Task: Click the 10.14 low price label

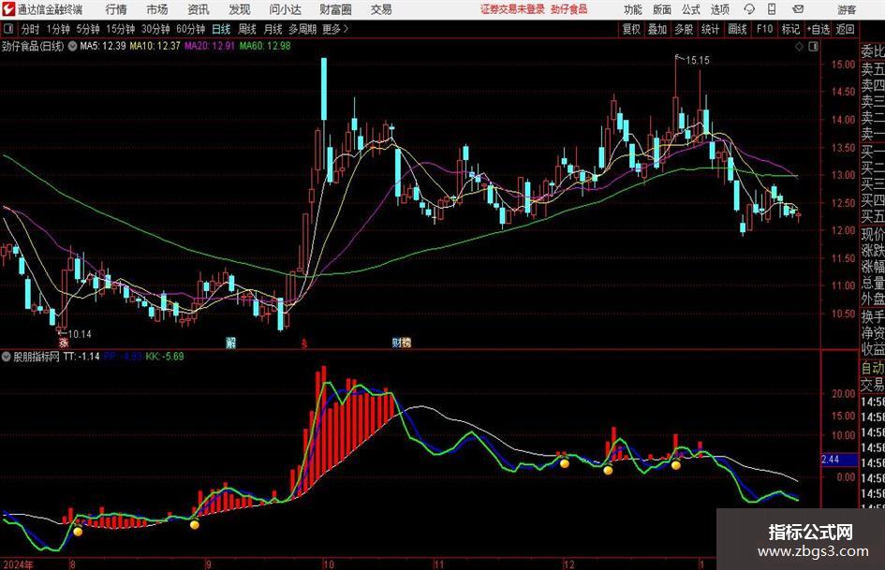Action: (x=80, y=334)
